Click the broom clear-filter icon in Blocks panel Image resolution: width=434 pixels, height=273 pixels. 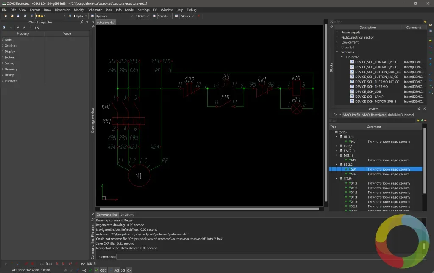point(425,22)
